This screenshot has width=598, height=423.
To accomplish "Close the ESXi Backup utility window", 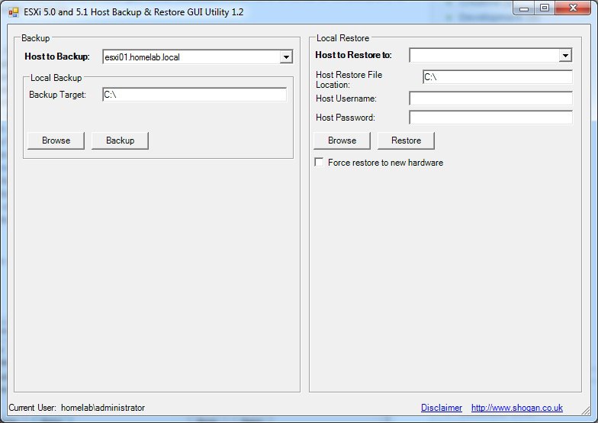I will (573, 8).
